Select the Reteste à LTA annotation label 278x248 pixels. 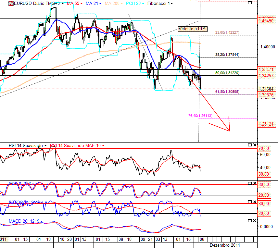point(193,29)
